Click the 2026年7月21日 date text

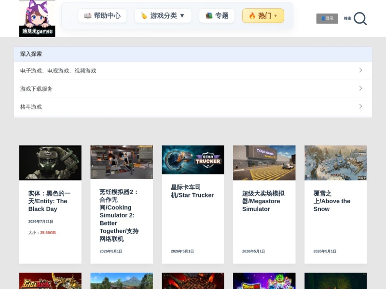(x=41, y=222)
